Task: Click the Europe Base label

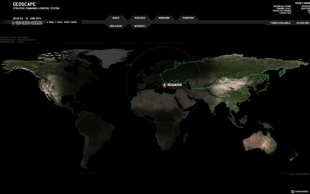Action: click(174, 85)
